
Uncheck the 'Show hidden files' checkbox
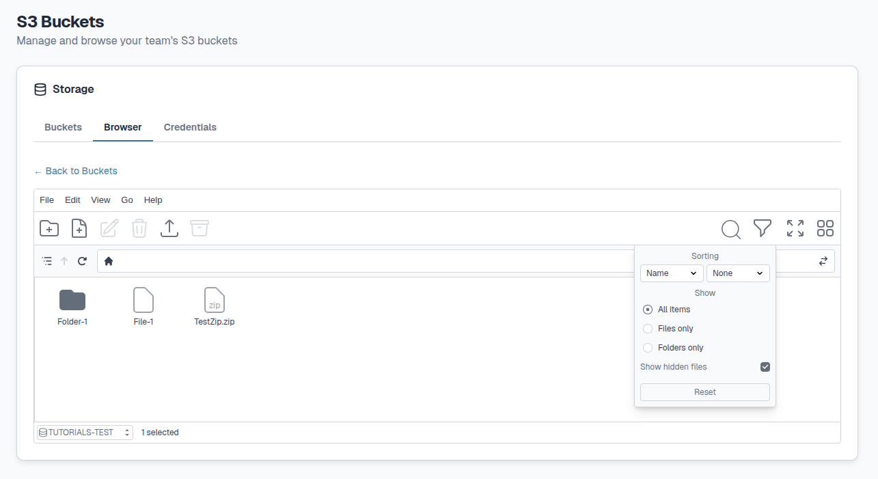(x=765, y=367)
